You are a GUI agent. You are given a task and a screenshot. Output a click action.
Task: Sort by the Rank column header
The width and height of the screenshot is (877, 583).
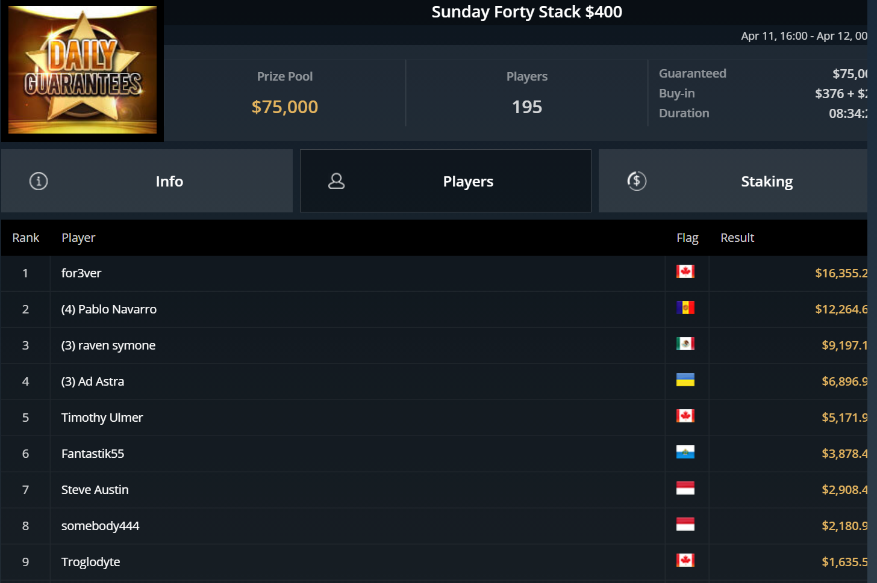pyautogui.click(x=26, y=238)
